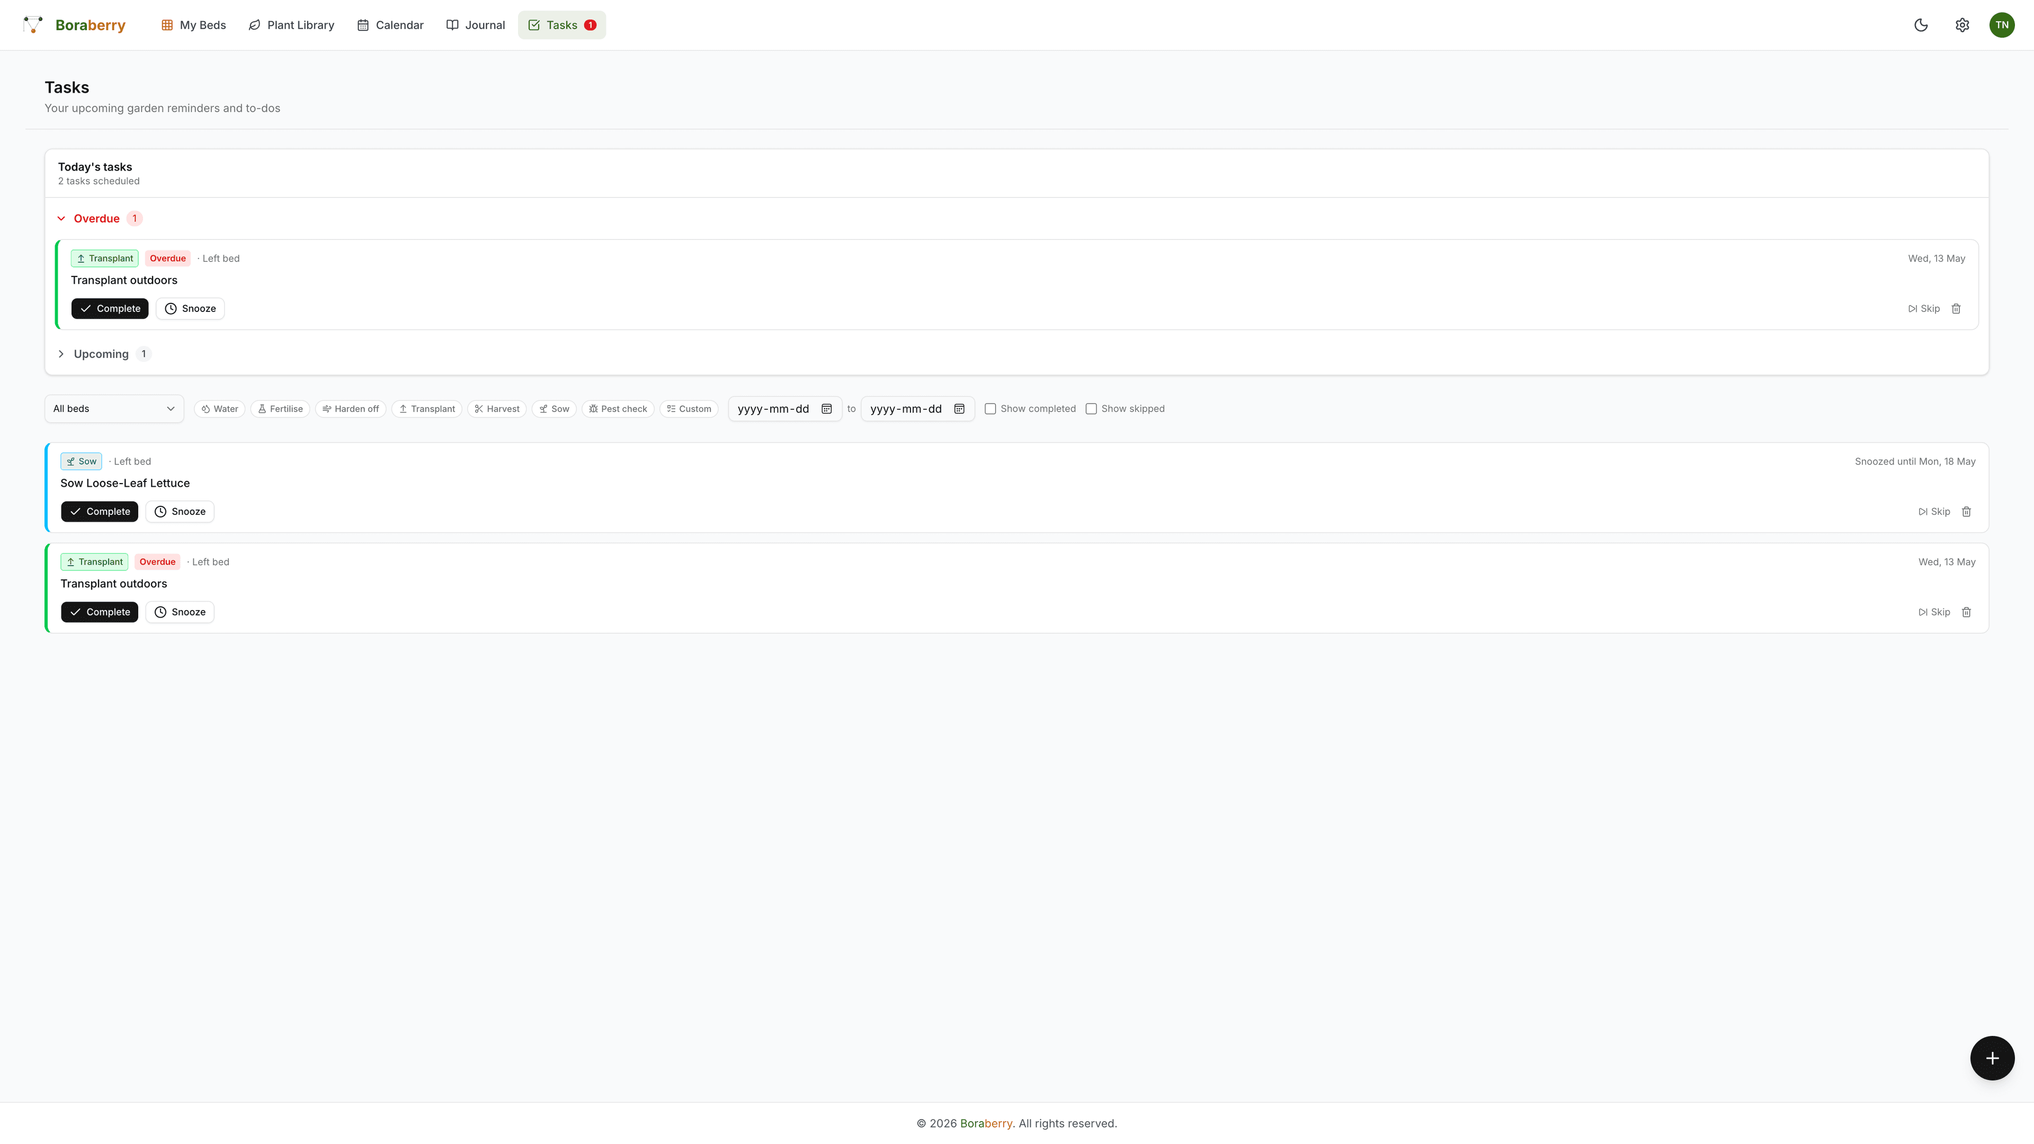Filter tasks by Harden off

351,409
